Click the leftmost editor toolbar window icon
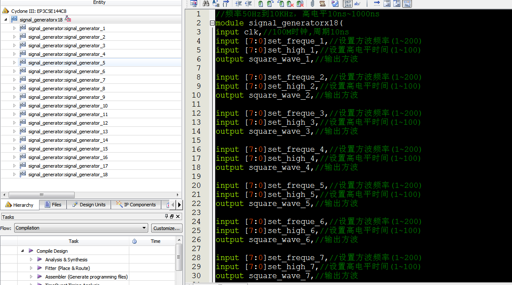This screenshot has height=285, width=512. pyautogui.click(x=194, y=3)
